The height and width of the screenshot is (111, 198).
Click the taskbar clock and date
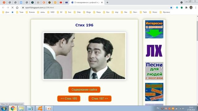(x=191, y=109)
